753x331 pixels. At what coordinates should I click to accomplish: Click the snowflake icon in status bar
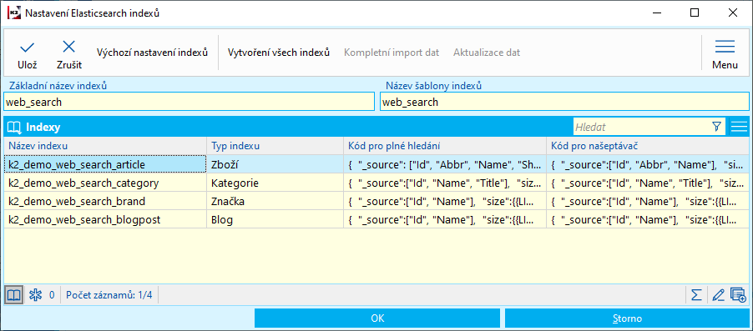36,294
